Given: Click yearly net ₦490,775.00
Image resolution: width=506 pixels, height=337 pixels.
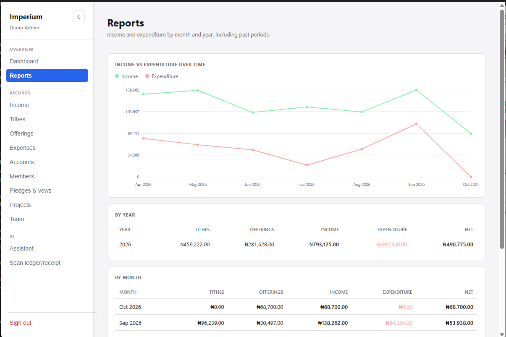Looking at the screenshot, I should 458,244.
